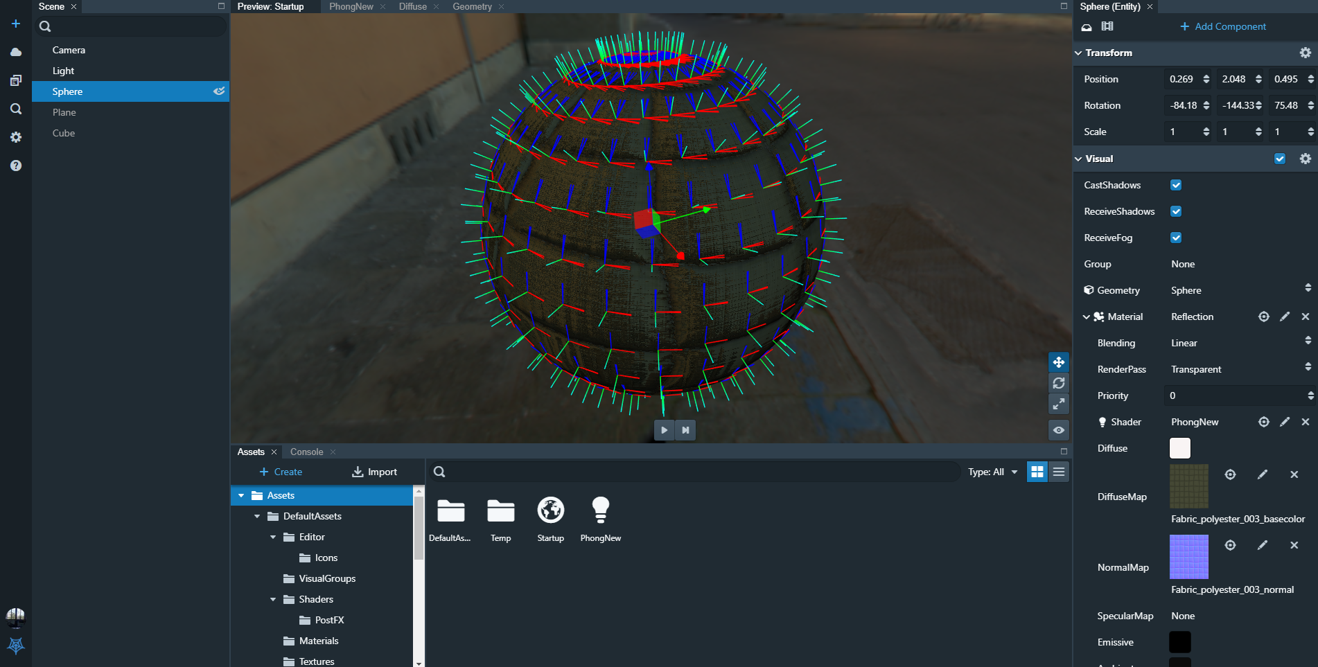Enable the viewport visibility eye toggle
1318x667 pixels.
click(x=1059, y=430)
